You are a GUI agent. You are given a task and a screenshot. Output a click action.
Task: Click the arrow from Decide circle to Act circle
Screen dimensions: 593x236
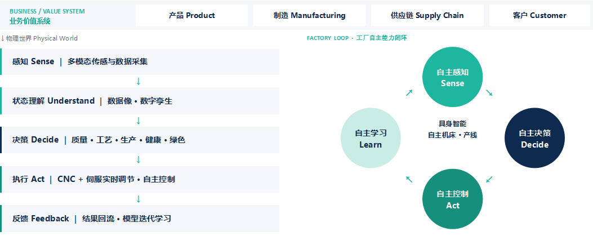coord(489,179)
